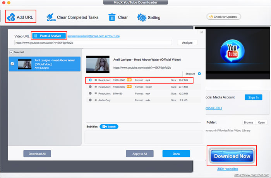The width and height of the screenshot is (271, 178).
Task: Click the Download Now button
Action: 232,156
